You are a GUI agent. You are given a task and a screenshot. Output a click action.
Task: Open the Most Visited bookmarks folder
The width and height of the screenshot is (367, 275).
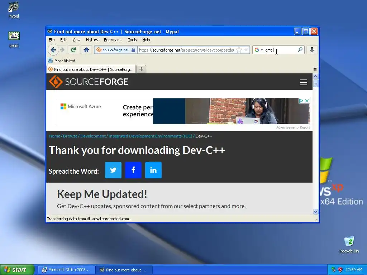[x=62, y=61]
